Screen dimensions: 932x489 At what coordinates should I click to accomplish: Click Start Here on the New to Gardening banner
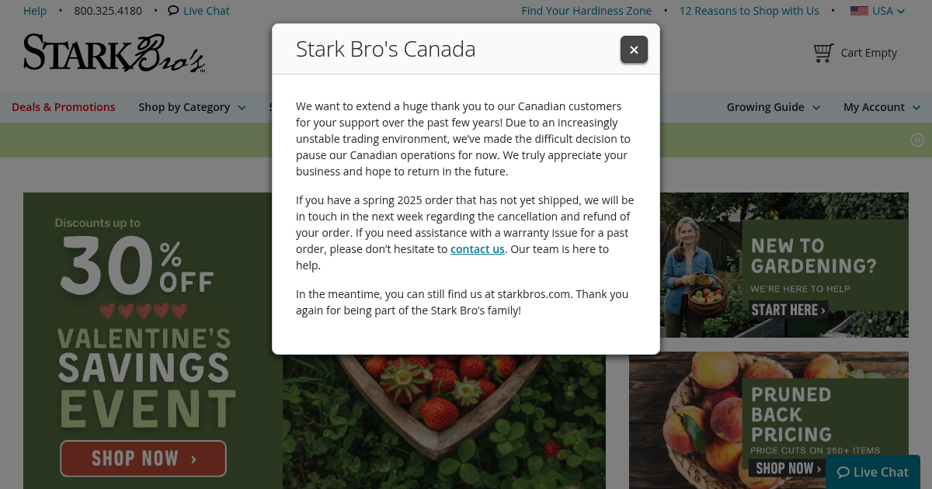(x=788, y=310)
